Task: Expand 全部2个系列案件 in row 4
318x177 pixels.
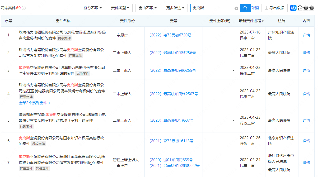Action: (35, 103)
